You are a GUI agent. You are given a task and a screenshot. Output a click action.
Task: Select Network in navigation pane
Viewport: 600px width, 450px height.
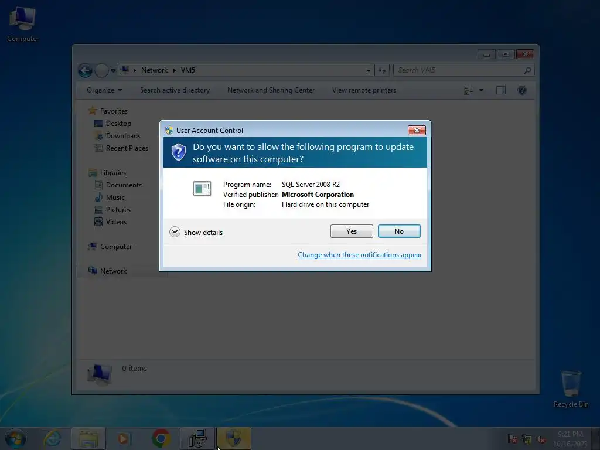(113, 271)
